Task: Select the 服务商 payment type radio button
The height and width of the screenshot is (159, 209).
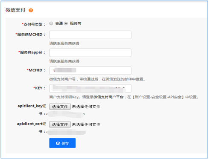Action: [66, 23]
